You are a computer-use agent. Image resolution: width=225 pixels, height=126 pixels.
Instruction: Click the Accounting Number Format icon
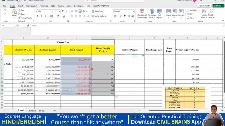[x=115, y=16]
